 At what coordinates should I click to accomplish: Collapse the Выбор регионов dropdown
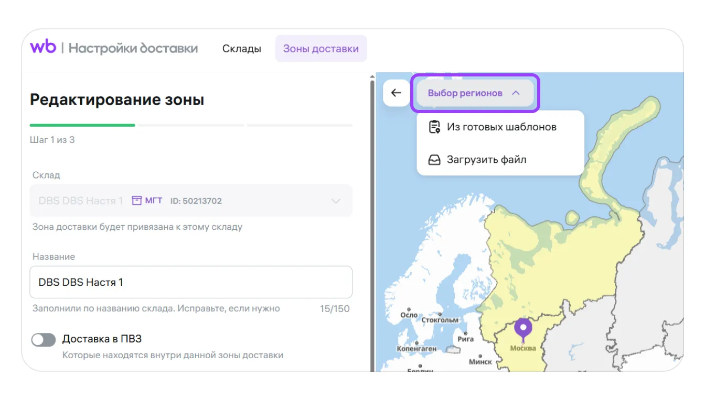pyautogui.click(x=475, y=93)
